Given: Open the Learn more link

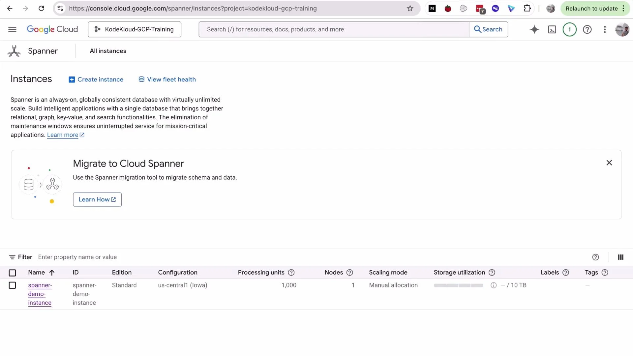Looking at the screenshot, I should click(x=66, y=135).
